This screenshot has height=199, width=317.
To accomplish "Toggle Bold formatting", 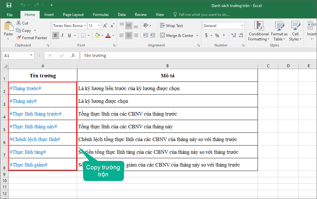I will tap(55, 35).
